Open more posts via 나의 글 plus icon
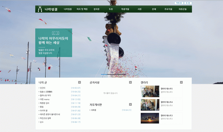 [x=79, y=82]
